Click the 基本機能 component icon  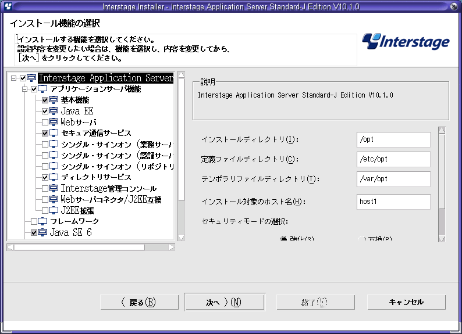[x=54, y=100]
